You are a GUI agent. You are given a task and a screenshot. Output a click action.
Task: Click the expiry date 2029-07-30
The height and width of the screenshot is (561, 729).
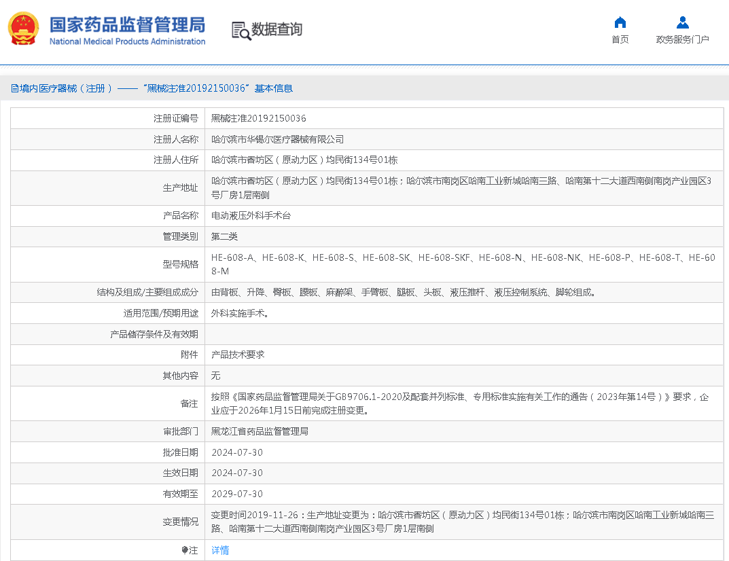236,494
